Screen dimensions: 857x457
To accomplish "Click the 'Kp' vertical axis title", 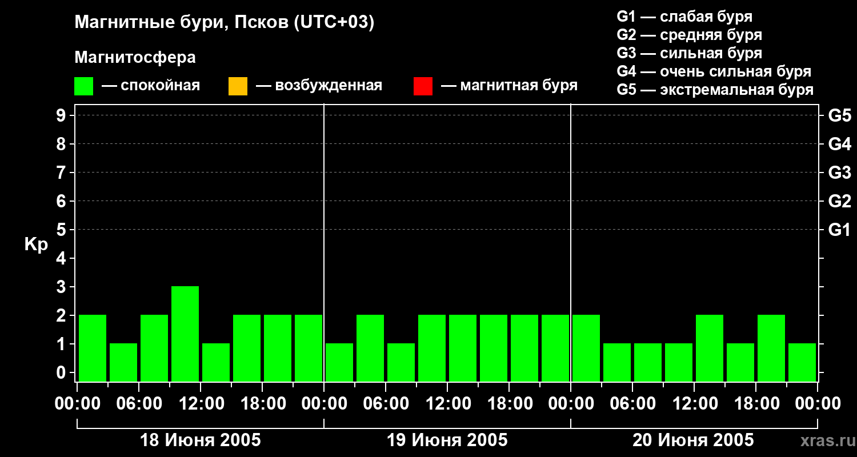I will coord(36,244).
